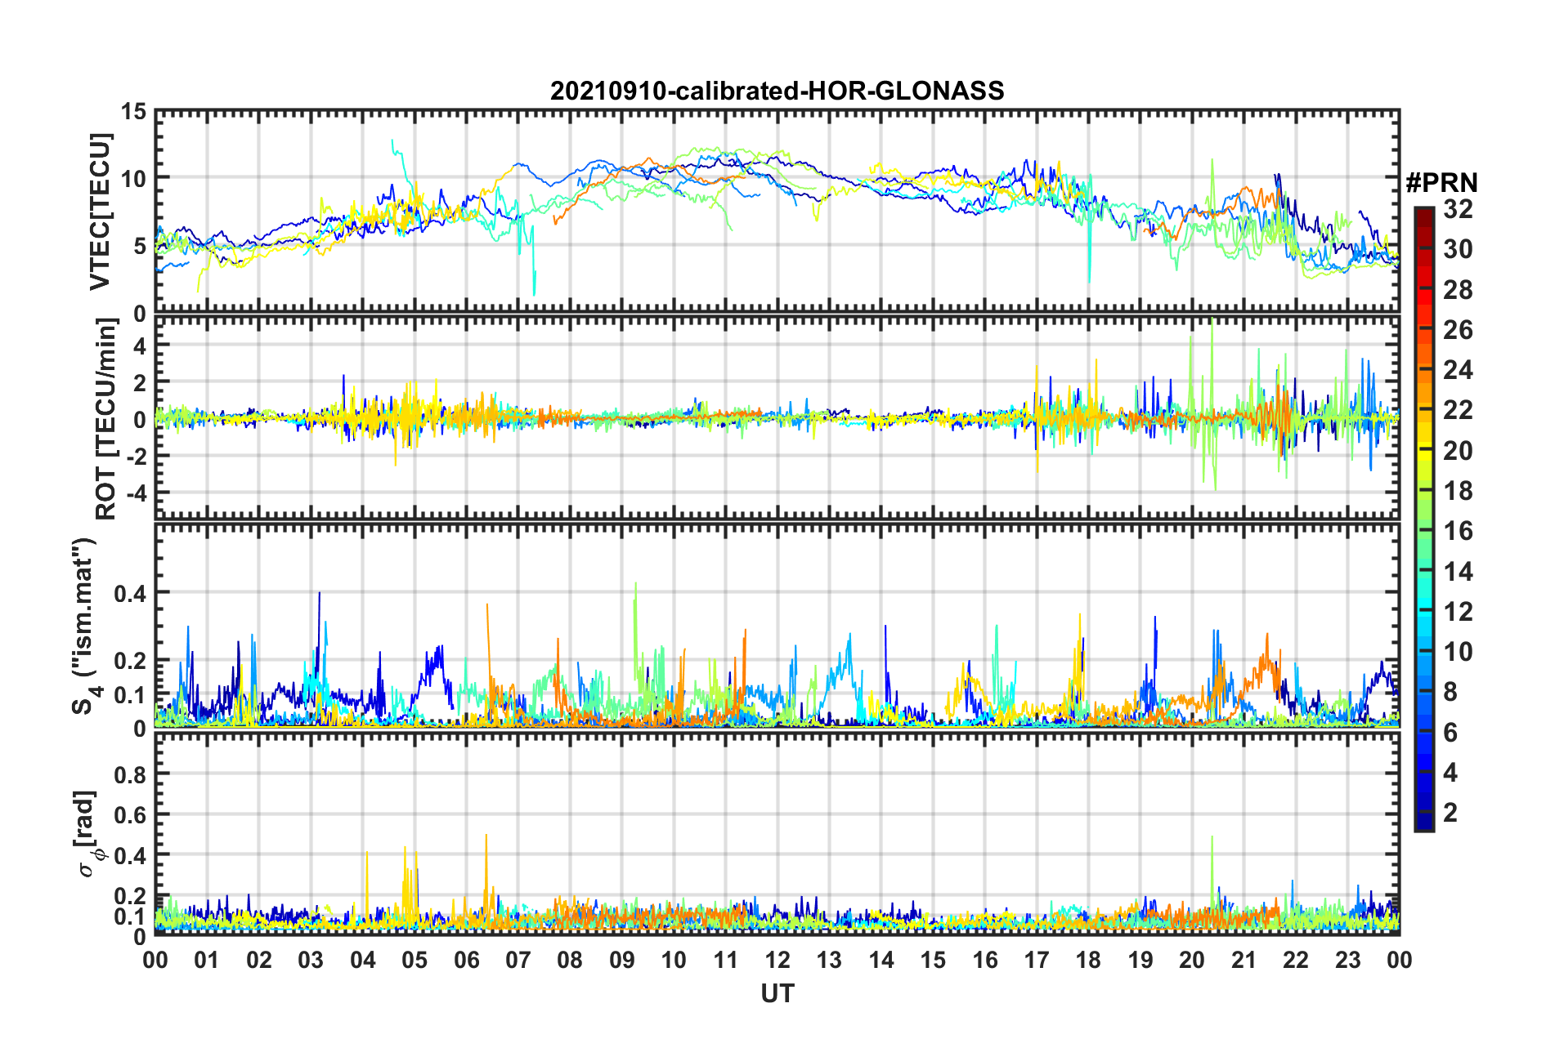Click the σφ axis tick label "0.6"
The image size is (1555, 1039).
[130, 815]
